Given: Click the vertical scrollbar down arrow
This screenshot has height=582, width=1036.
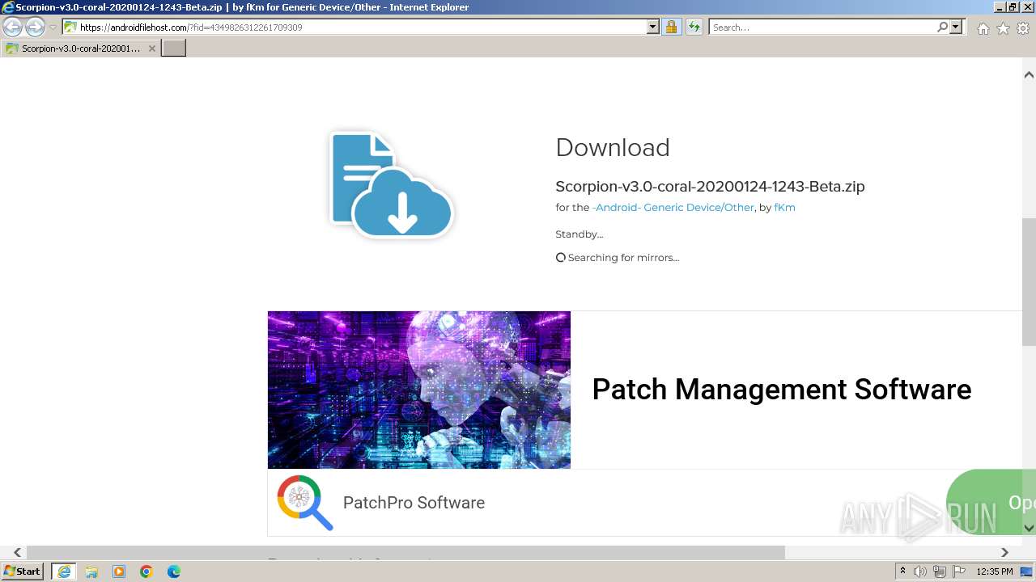Looking at the screenshot, I should click(1029, 528).
